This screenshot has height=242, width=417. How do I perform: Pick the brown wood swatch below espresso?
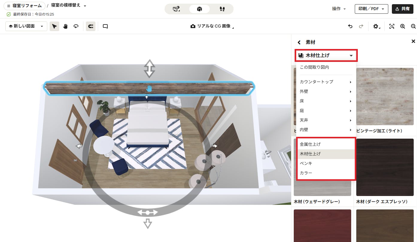tap(385, 226)
